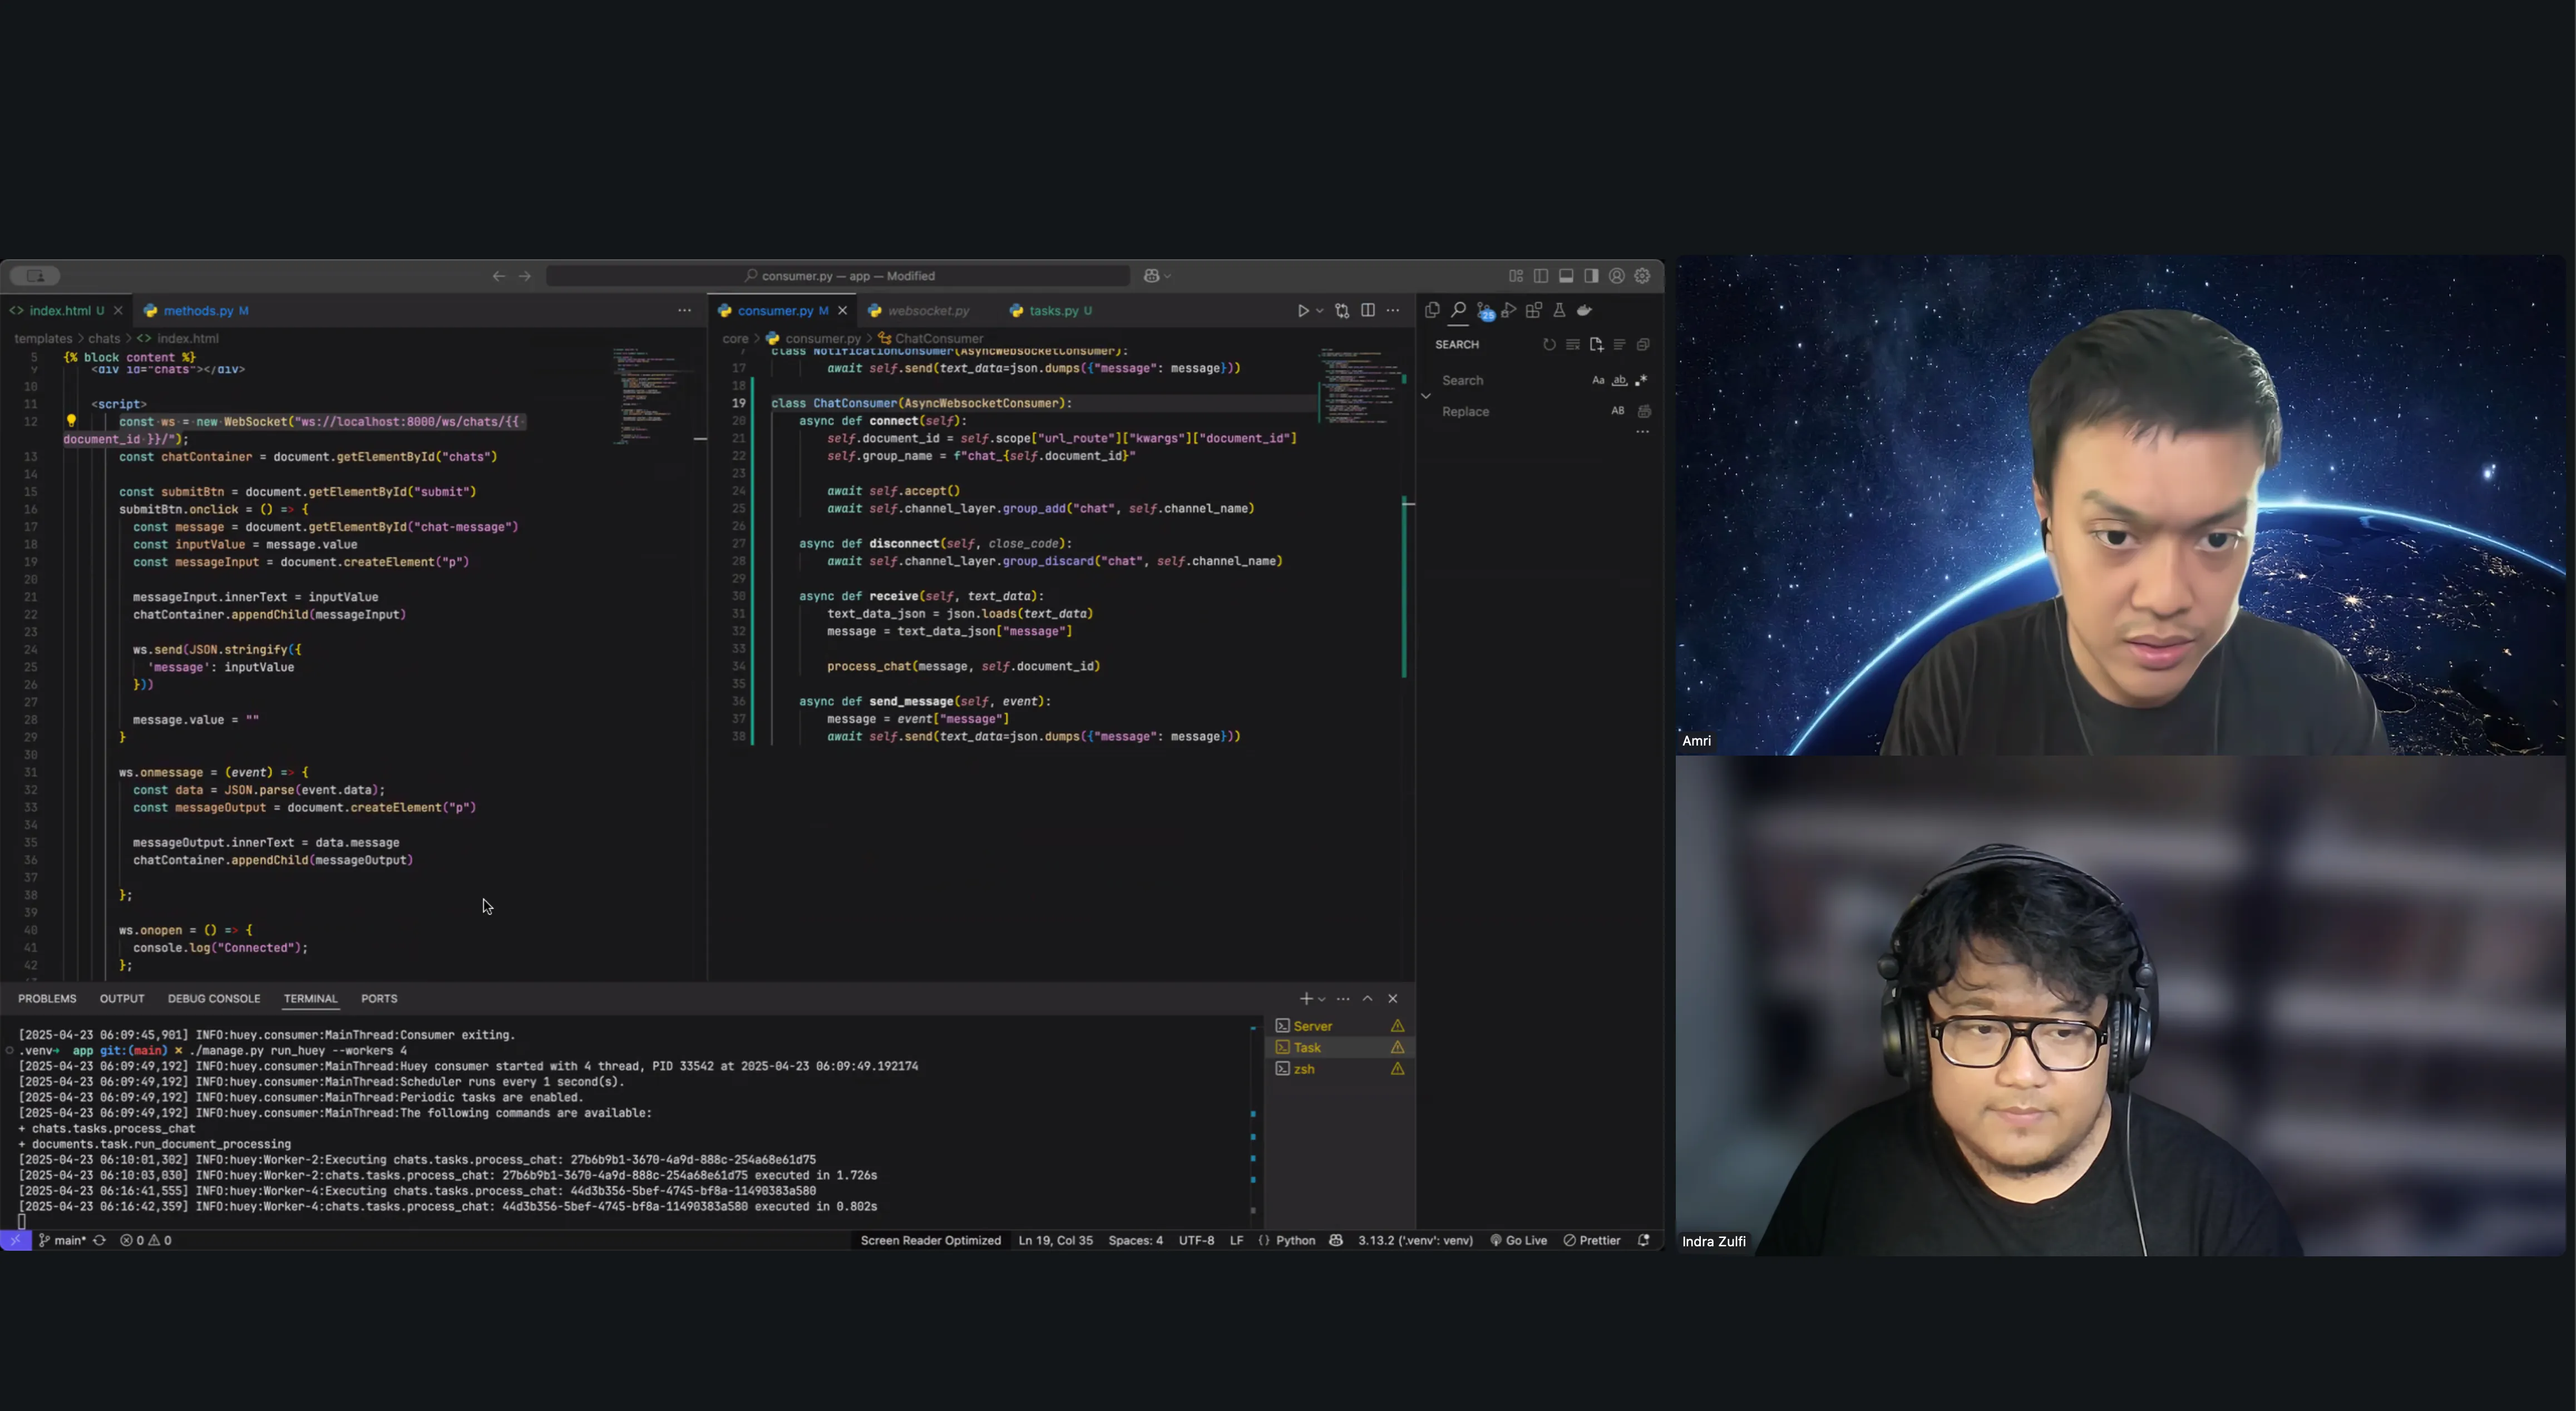Synchronize changes icon in status bar
Image resolution: width=2576 pixels, height=1411 pixels.
pyautogui.click(x=99, y=1240)
